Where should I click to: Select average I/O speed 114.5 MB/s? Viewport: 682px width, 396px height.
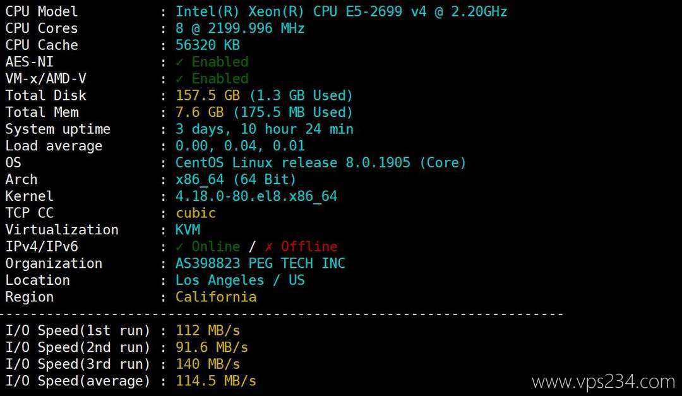tap(216, 381)
